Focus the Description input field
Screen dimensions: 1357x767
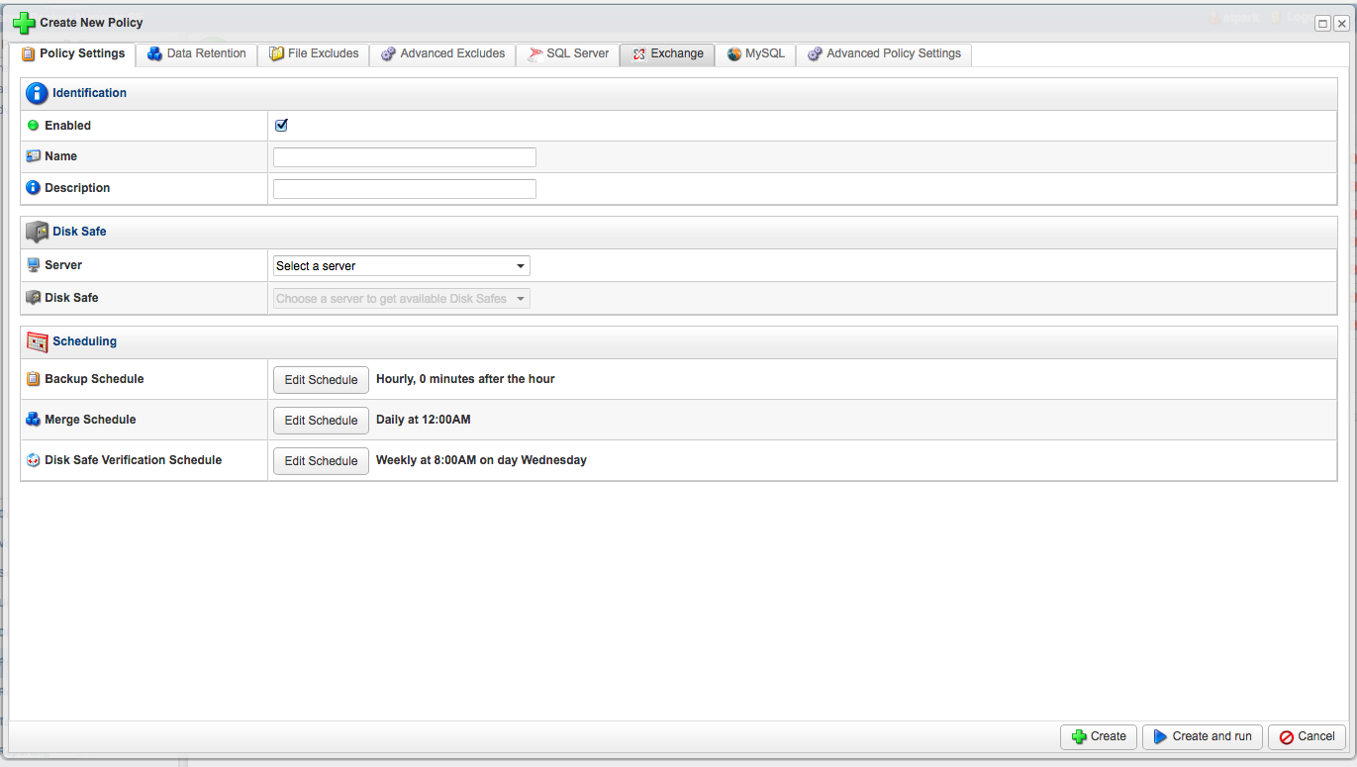(404, 189)
